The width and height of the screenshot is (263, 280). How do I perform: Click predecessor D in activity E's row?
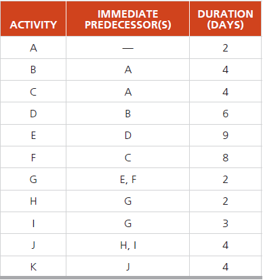[128, 136]
